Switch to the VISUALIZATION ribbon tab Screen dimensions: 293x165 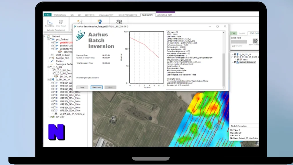click(106, 15)
